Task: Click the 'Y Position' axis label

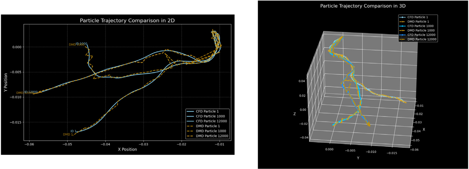Action: pos(6,82)
